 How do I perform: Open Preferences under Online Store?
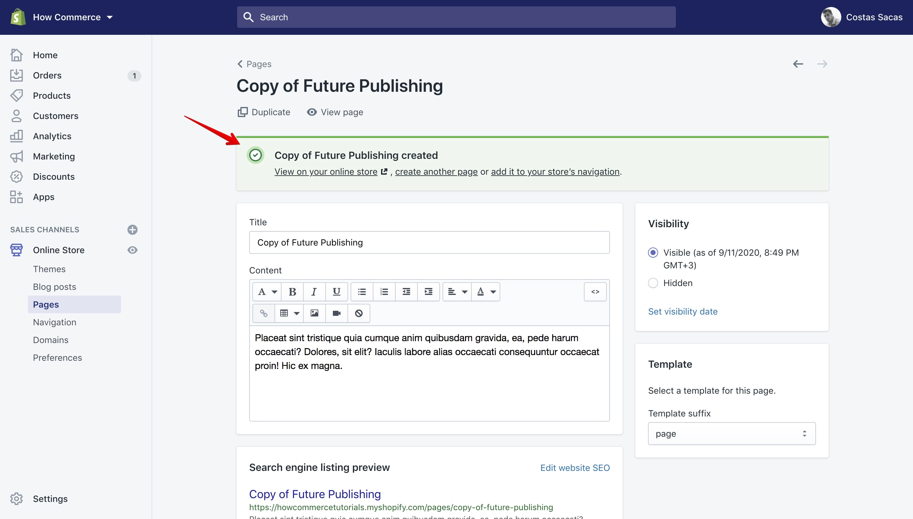point(57,358)
